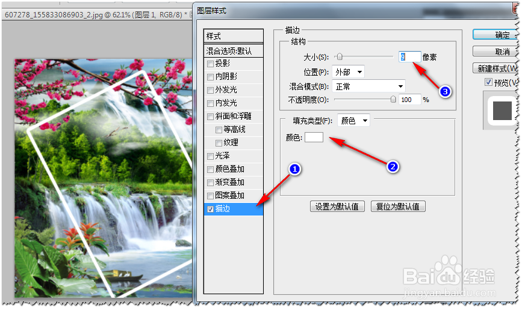Select the 描边 style entry label
The height and width of the screenshot is (311, 525).
coord(223,209)
